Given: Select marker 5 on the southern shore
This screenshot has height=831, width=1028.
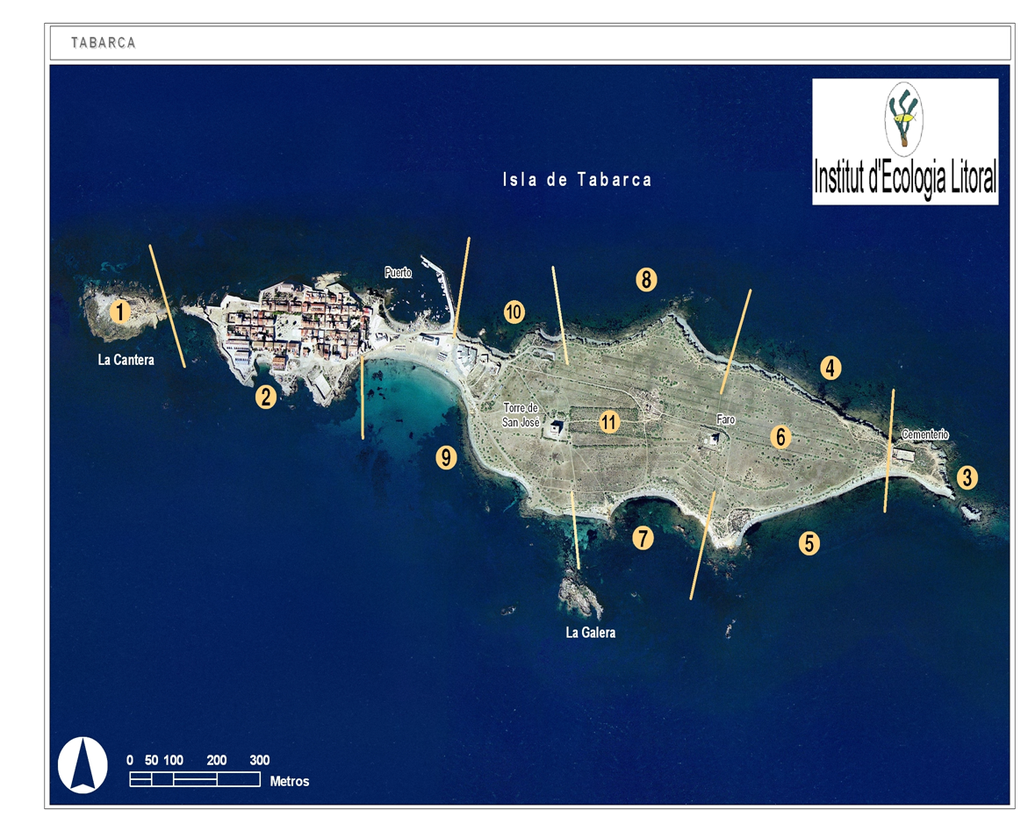Looking at the screenshot, I should pyautogui.click(x=809, y=544).
